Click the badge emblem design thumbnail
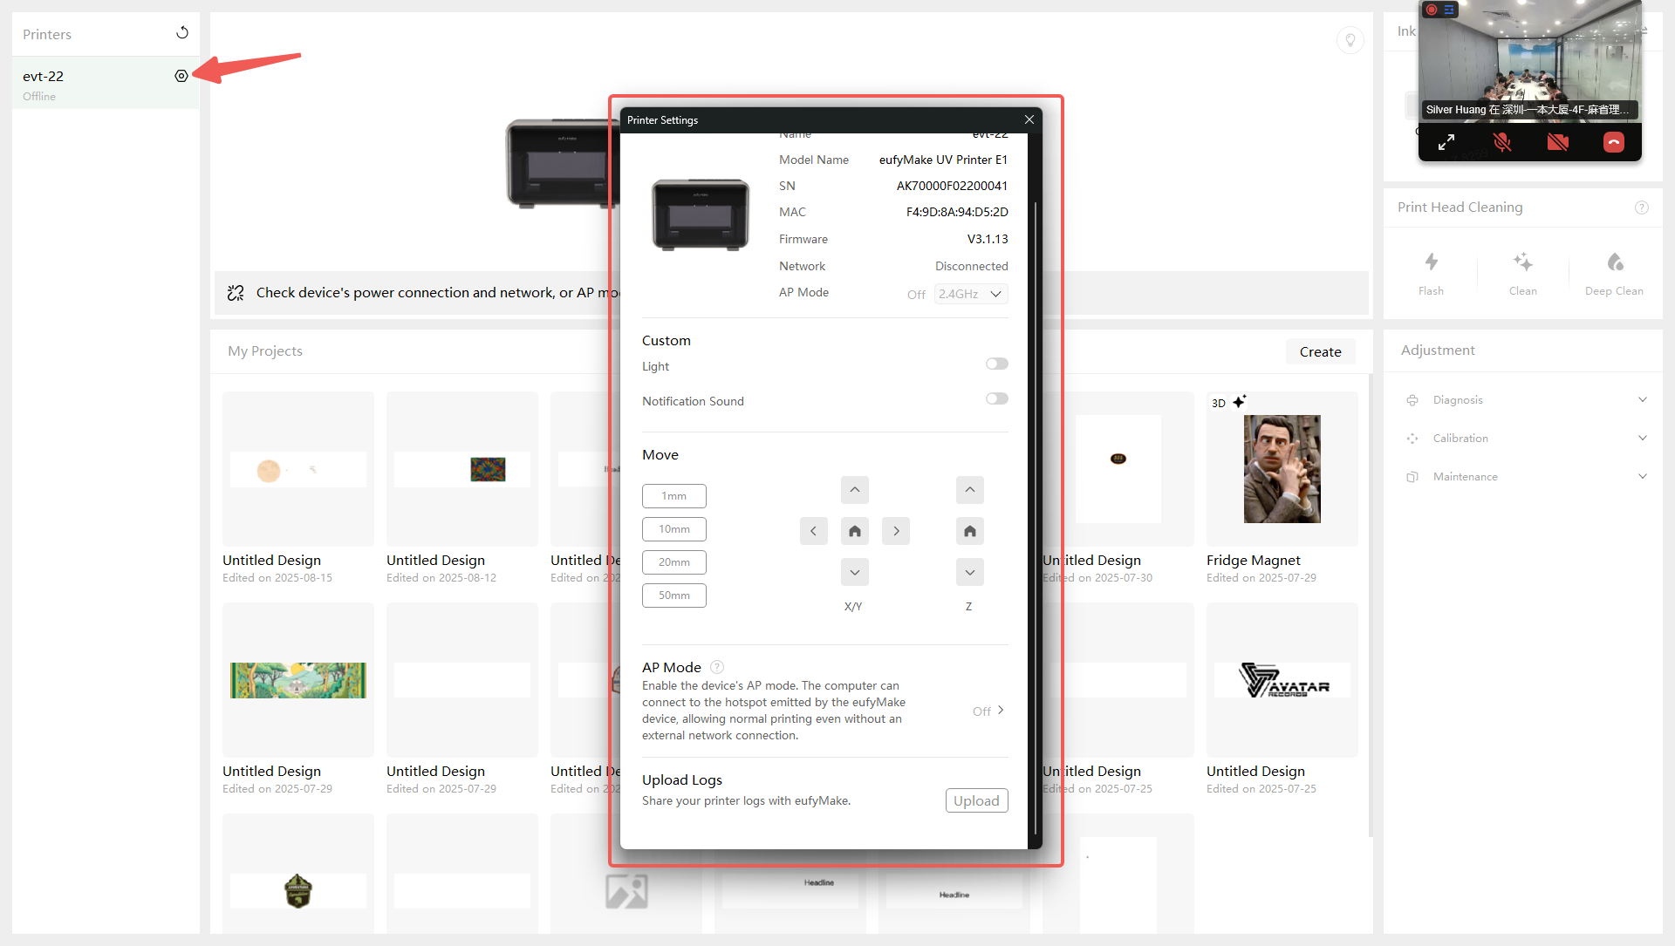 point(298,891)
